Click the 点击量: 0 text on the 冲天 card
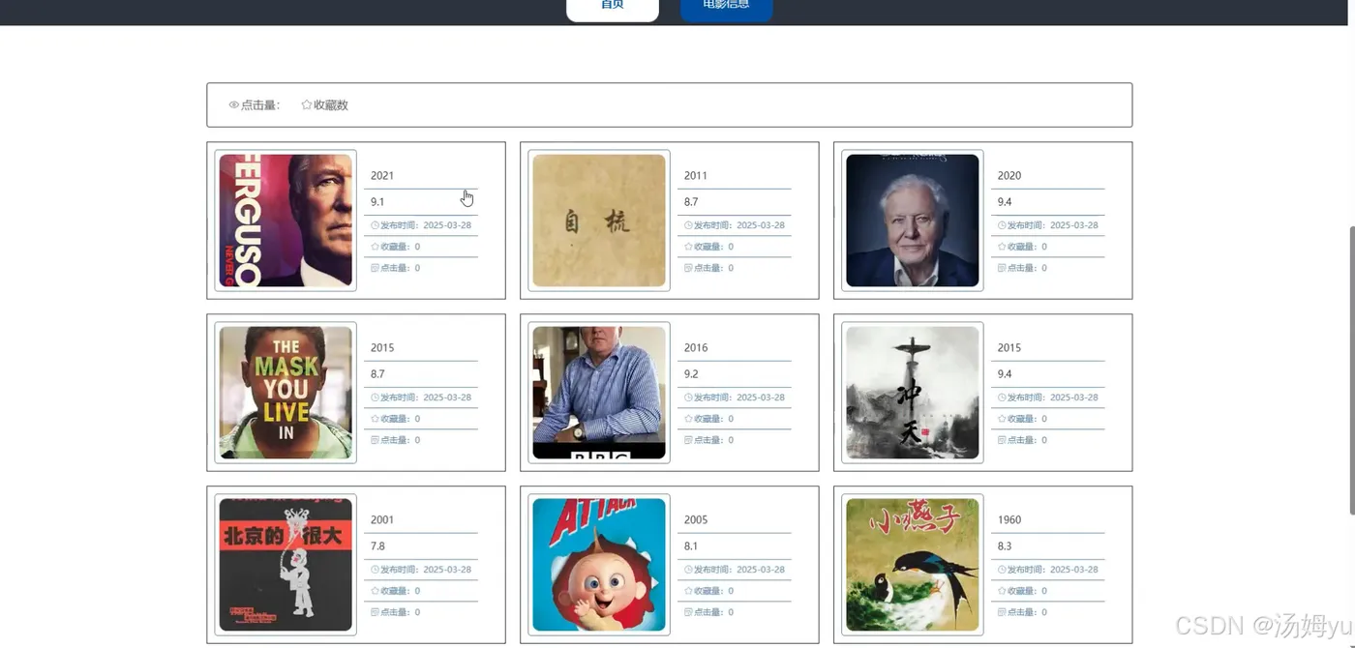The width and height of the screenshot is (1355, 648). point(1028,440)
